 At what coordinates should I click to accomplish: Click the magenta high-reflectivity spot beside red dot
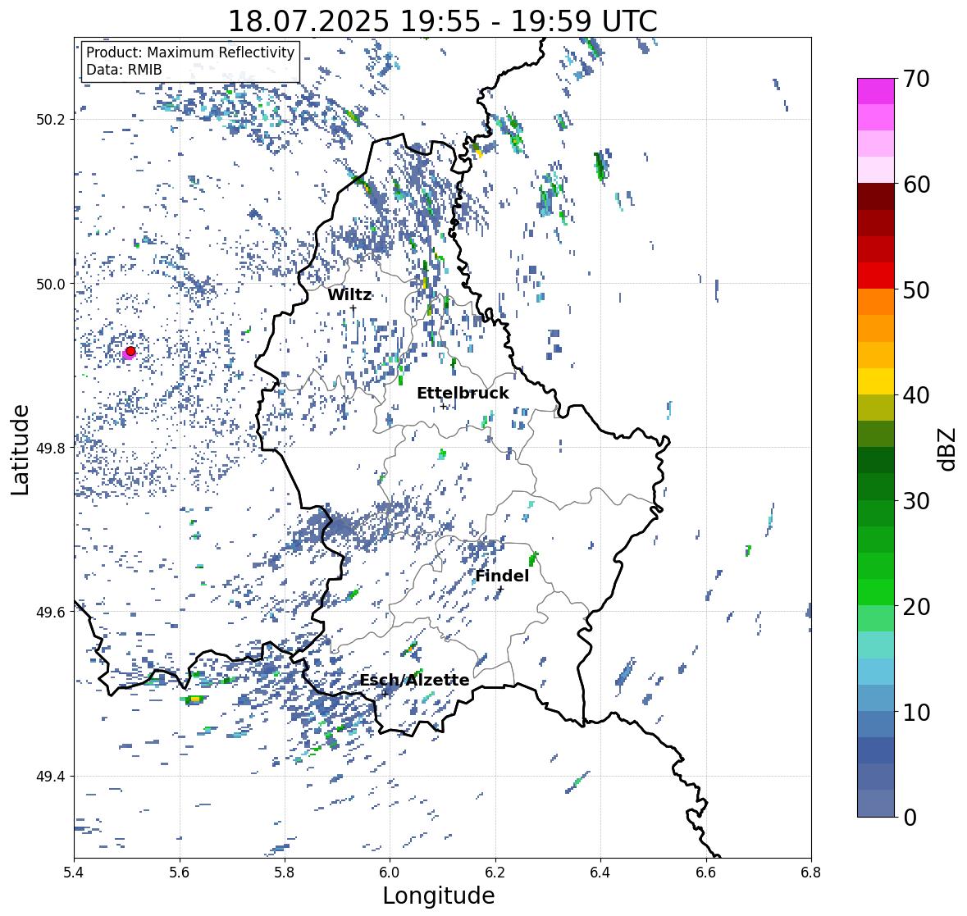click(x=126, y=354)
